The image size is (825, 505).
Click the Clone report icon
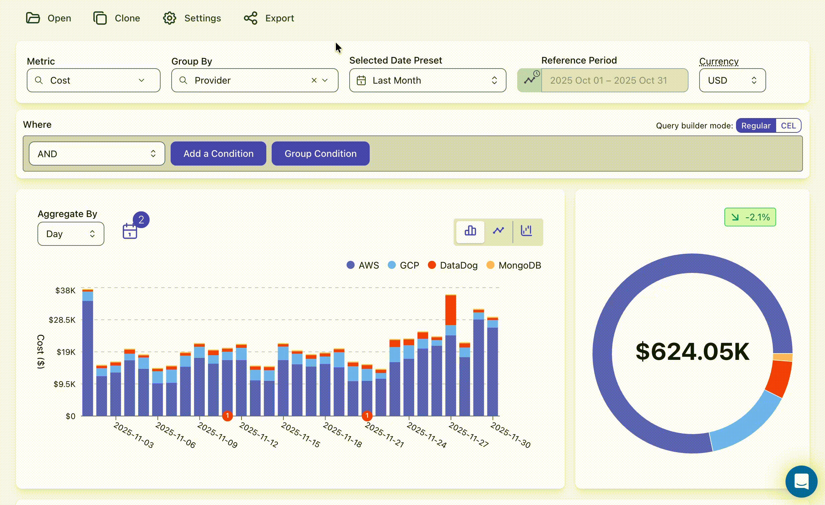[100, 18]
